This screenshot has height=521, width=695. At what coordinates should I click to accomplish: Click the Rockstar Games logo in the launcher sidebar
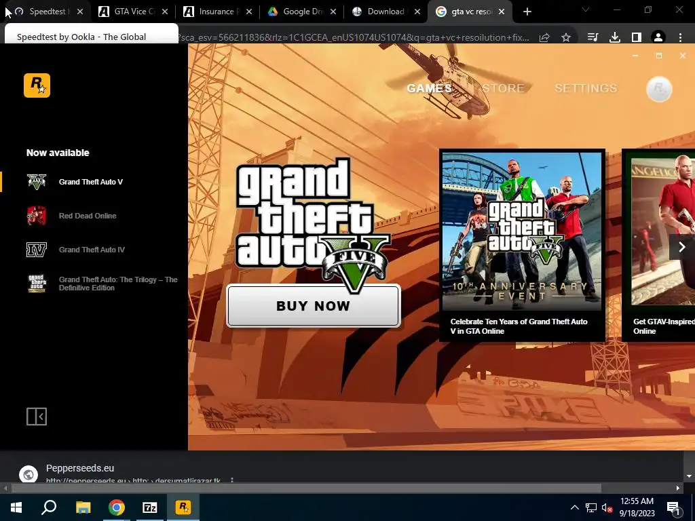(x=37, y=85)
